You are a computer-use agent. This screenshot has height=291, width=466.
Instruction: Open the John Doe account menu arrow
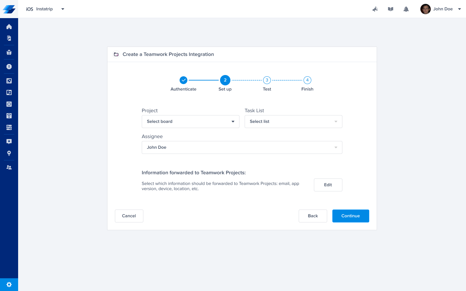[x=460, y=9]
